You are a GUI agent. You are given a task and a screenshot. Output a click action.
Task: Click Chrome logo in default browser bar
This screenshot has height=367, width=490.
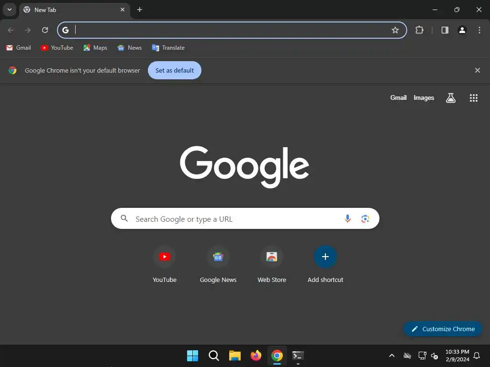[x=12, y=70]
